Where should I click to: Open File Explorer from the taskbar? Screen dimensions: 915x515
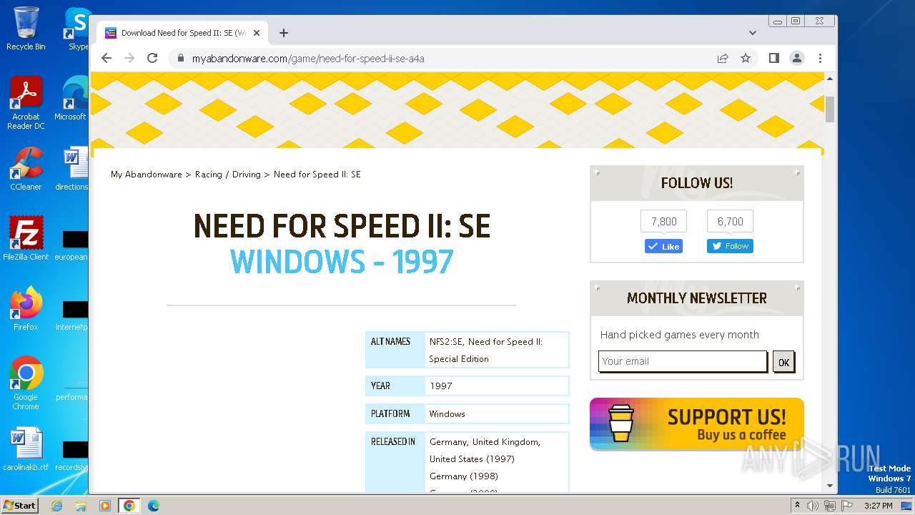(x=81, y=506)
